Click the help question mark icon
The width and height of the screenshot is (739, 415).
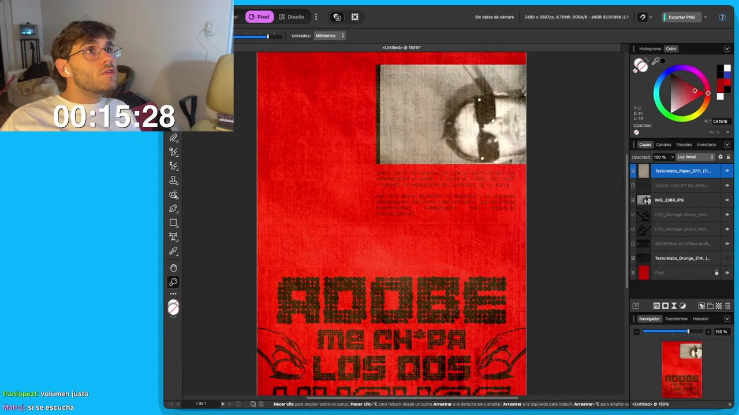point(722,17)
